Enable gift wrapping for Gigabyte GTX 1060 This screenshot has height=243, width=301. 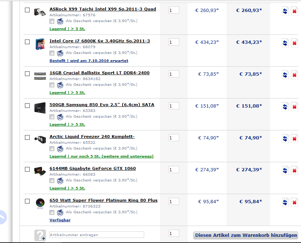52,180
